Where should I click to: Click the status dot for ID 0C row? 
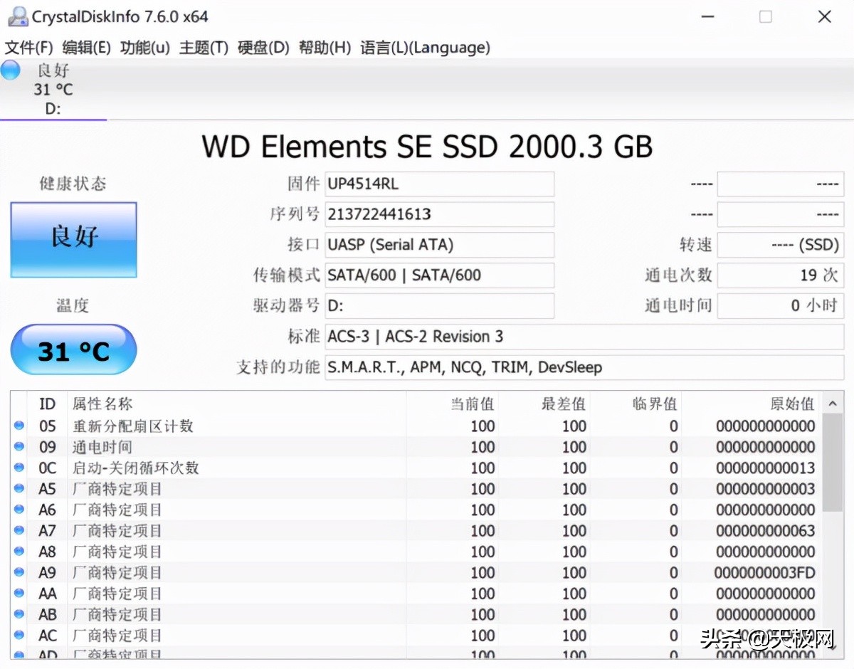(19, 468)
